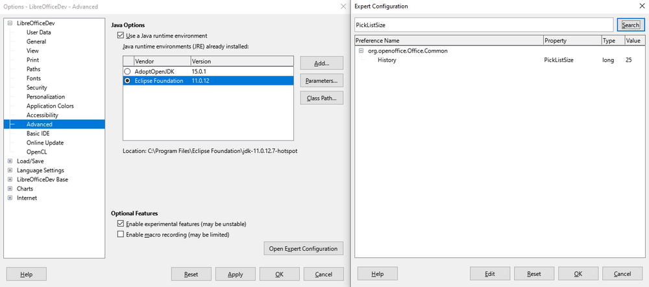
Task: Click the PickListSize search text field
Action: [x=484, y=25]
